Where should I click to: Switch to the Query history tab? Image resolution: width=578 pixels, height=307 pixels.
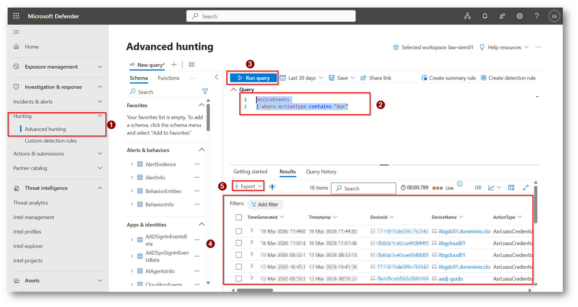tap(321, 172)
